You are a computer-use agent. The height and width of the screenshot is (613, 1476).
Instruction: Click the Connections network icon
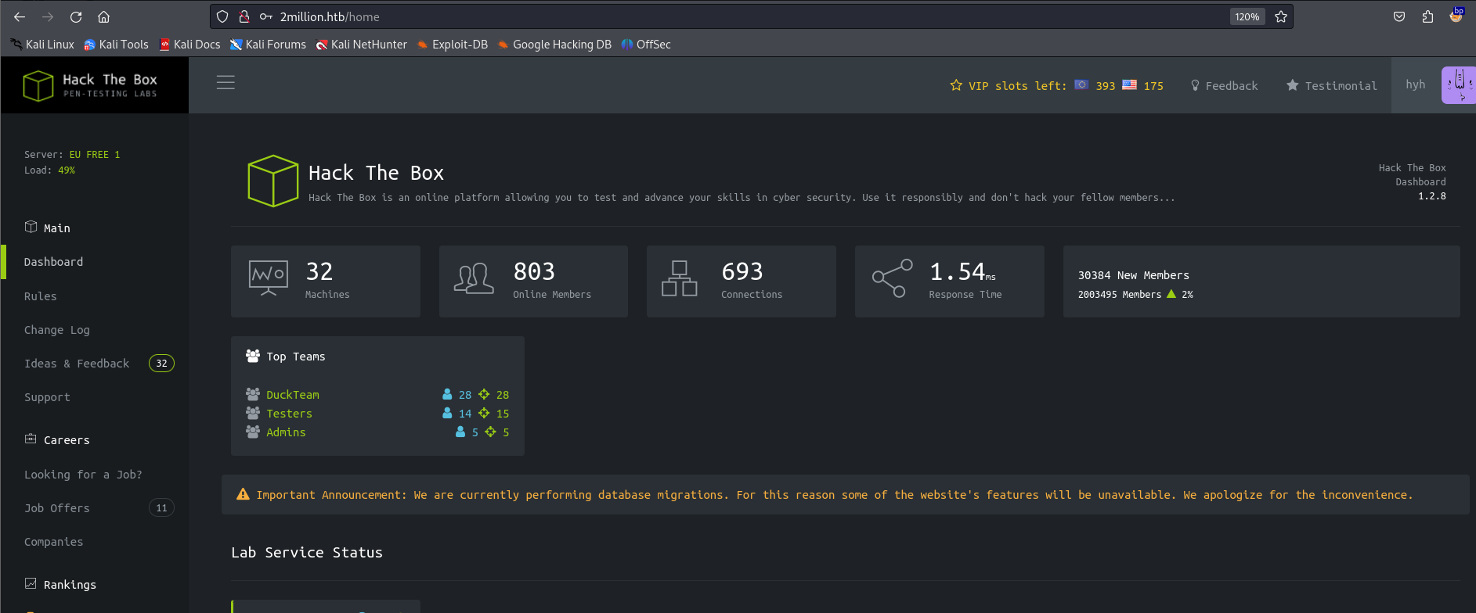(680, 278)
